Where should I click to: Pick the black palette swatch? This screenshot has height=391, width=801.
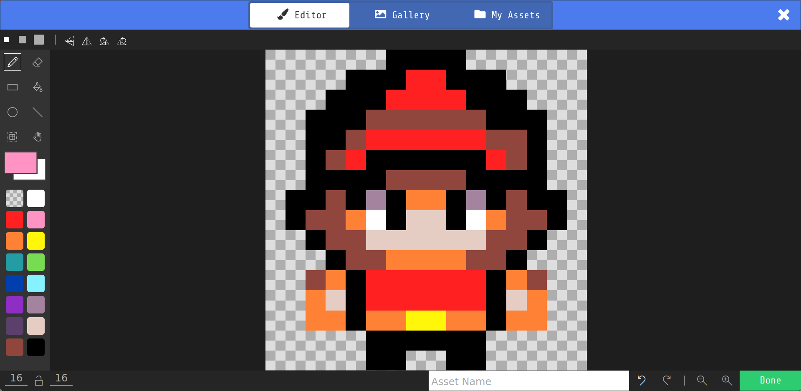36,347
